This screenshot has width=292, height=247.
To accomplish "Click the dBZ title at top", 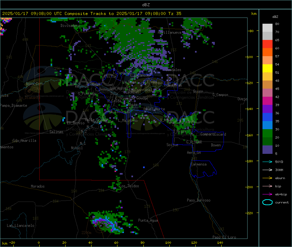I will pyautogui.click(x=146, y=5).
